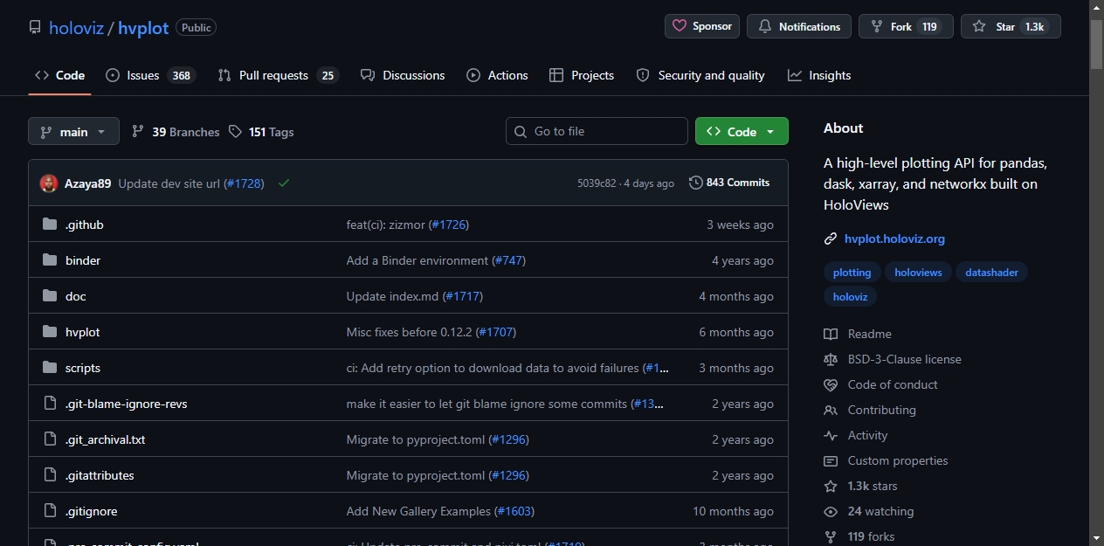Click Azaya89 user avatar
Viewport: 1104px width, 546px height.
tap(49, 183)
